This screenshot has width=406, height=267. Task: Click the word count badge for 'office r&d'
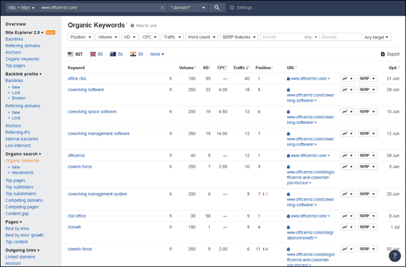(170, 79)
